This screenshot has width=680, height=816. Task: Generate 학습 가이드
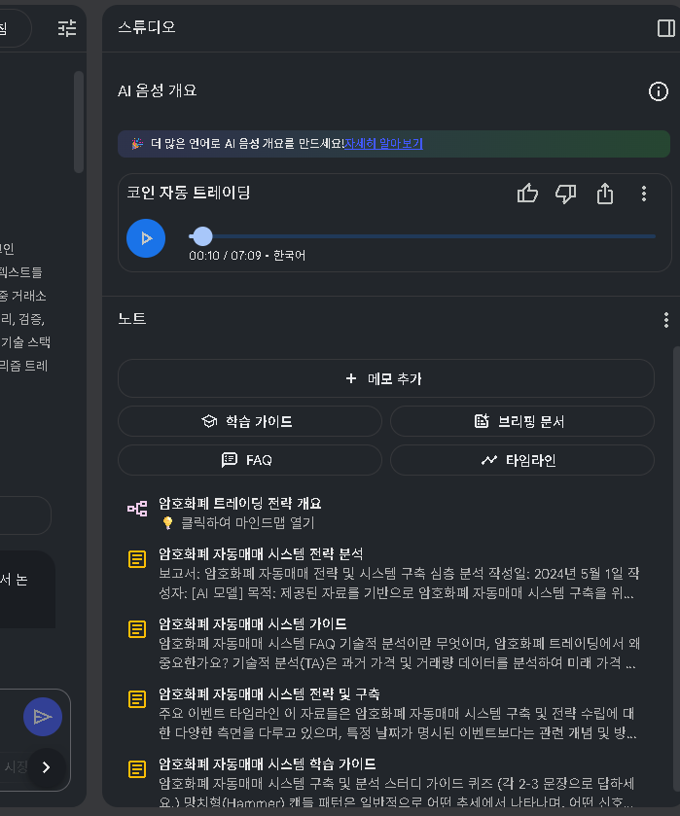coord(250,421)
